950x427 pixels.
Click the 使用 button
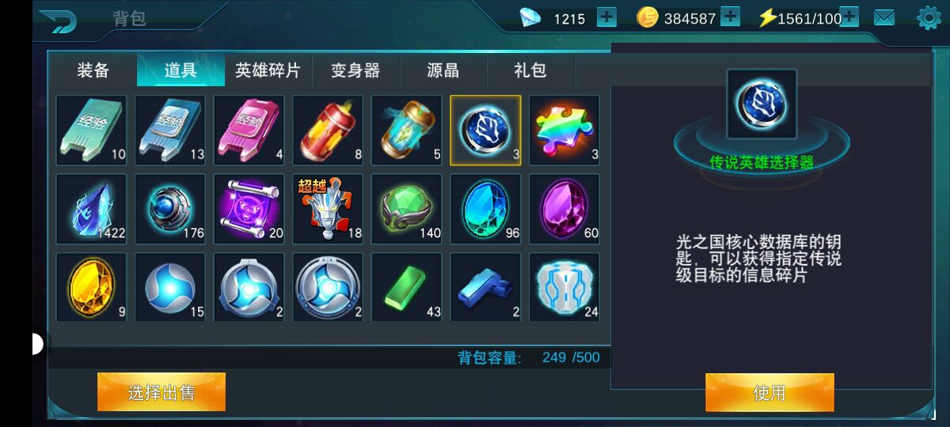[x=769, y=392]
